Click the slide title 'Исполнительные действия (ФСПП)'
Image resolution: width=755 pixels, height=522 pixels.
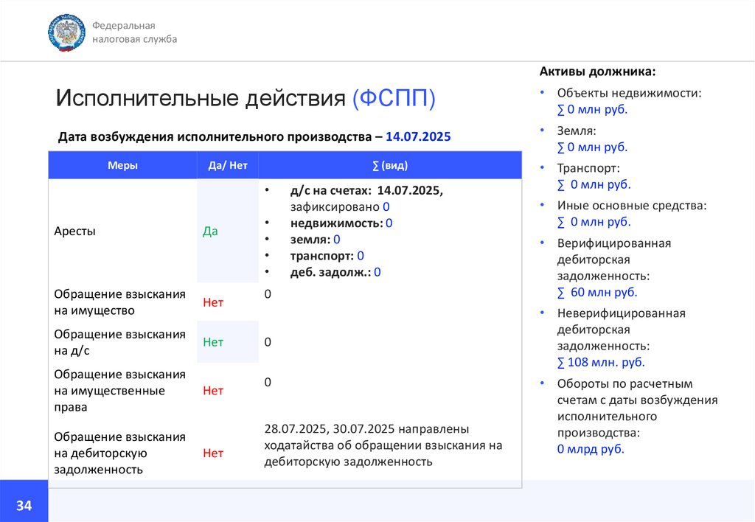(x=246, y=98)
